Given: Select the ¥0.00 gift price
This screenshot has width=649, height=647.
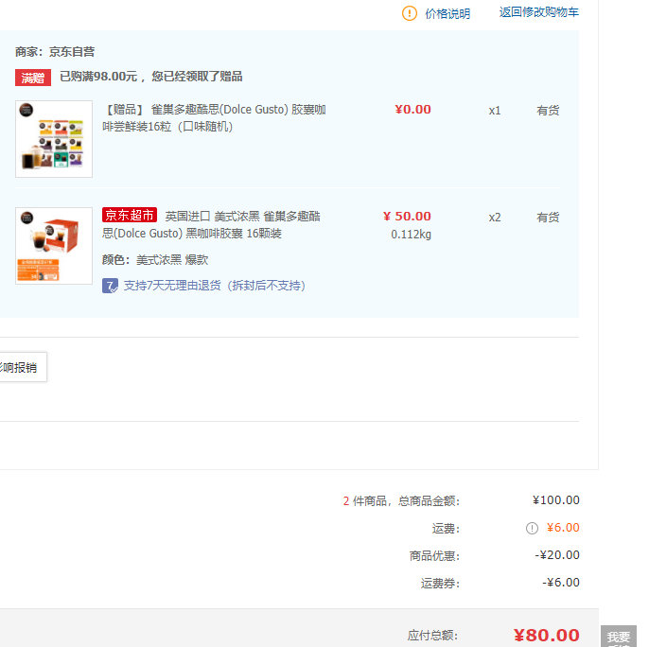Looking at the screenshot, I should (413, 110).
